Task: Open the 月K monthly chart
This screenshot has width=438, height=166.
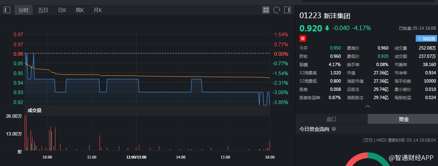Action: click(98, 10)
